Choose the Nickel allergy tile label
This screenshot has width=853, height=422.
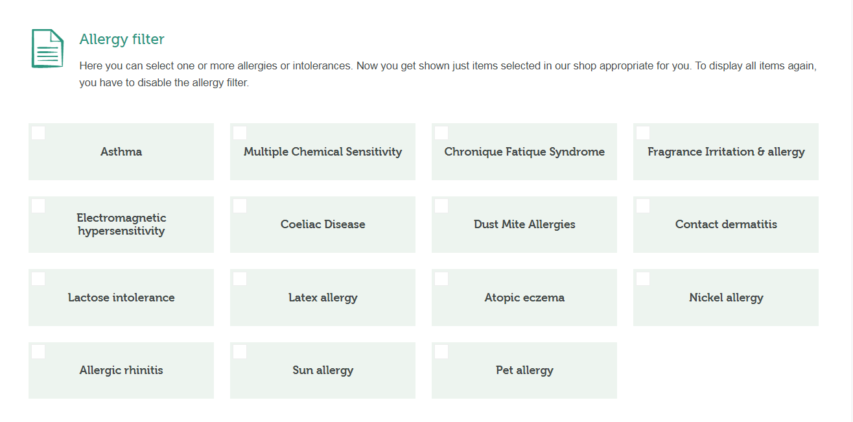pos(726,298)
